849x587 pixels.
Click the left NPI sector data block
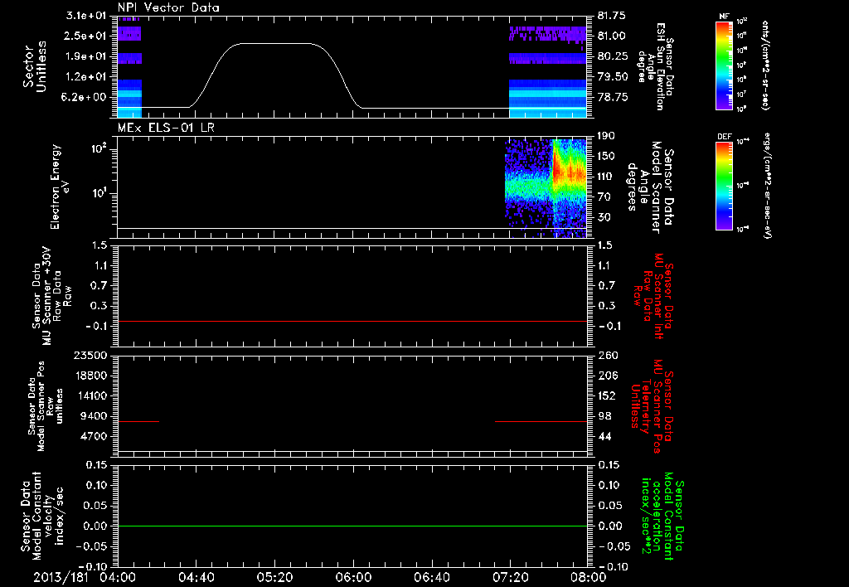point(129,66)
